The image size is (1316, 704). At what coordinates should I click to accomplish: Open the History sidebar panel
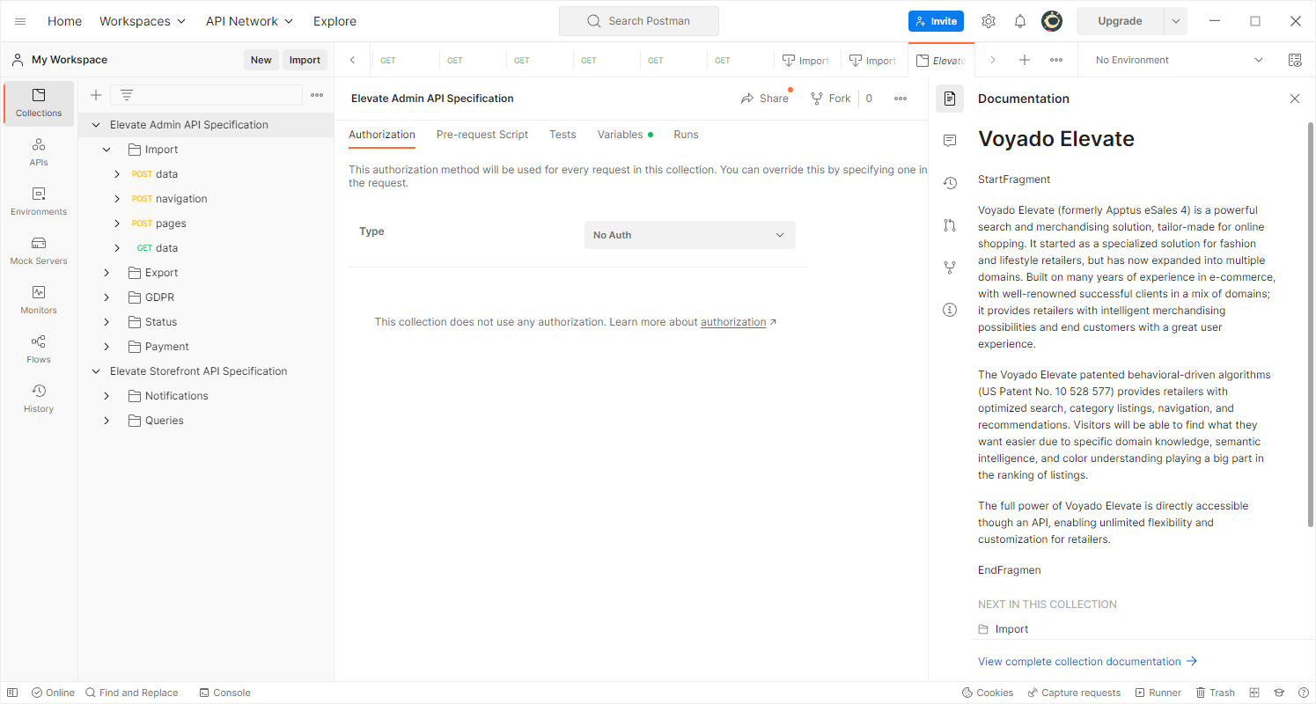(39, 399)
